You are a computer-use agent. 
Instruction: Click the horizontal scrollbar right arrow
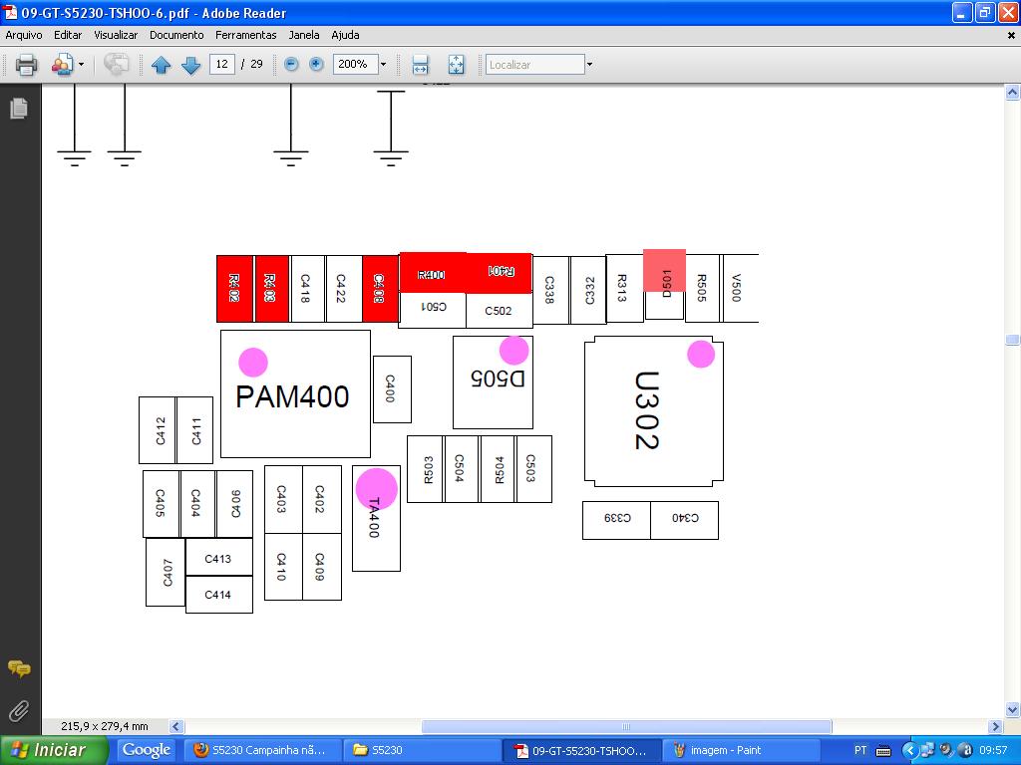click(995, 726)
